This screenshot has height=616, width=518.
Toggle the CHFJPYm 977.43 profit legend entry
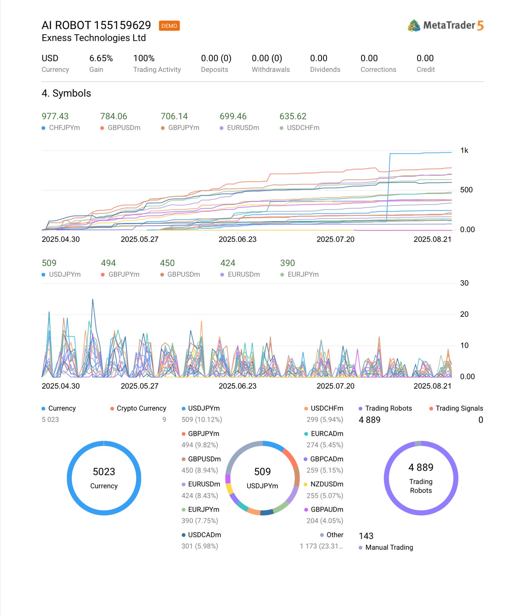pyautogui.click(x=61, y=128)
